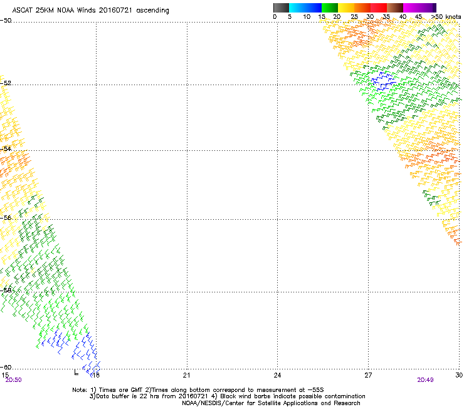Click the '-60' latitude label

click(x=6, y=367)
